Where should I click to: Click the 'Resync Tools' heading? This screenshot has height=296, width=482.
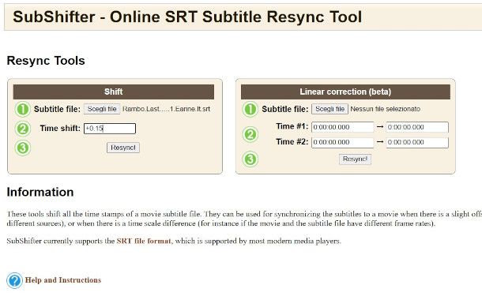[x=46, y=61]
